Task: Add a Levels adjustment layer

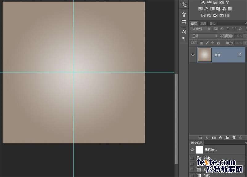Action: pyautogui.click(x=209, y=2)
